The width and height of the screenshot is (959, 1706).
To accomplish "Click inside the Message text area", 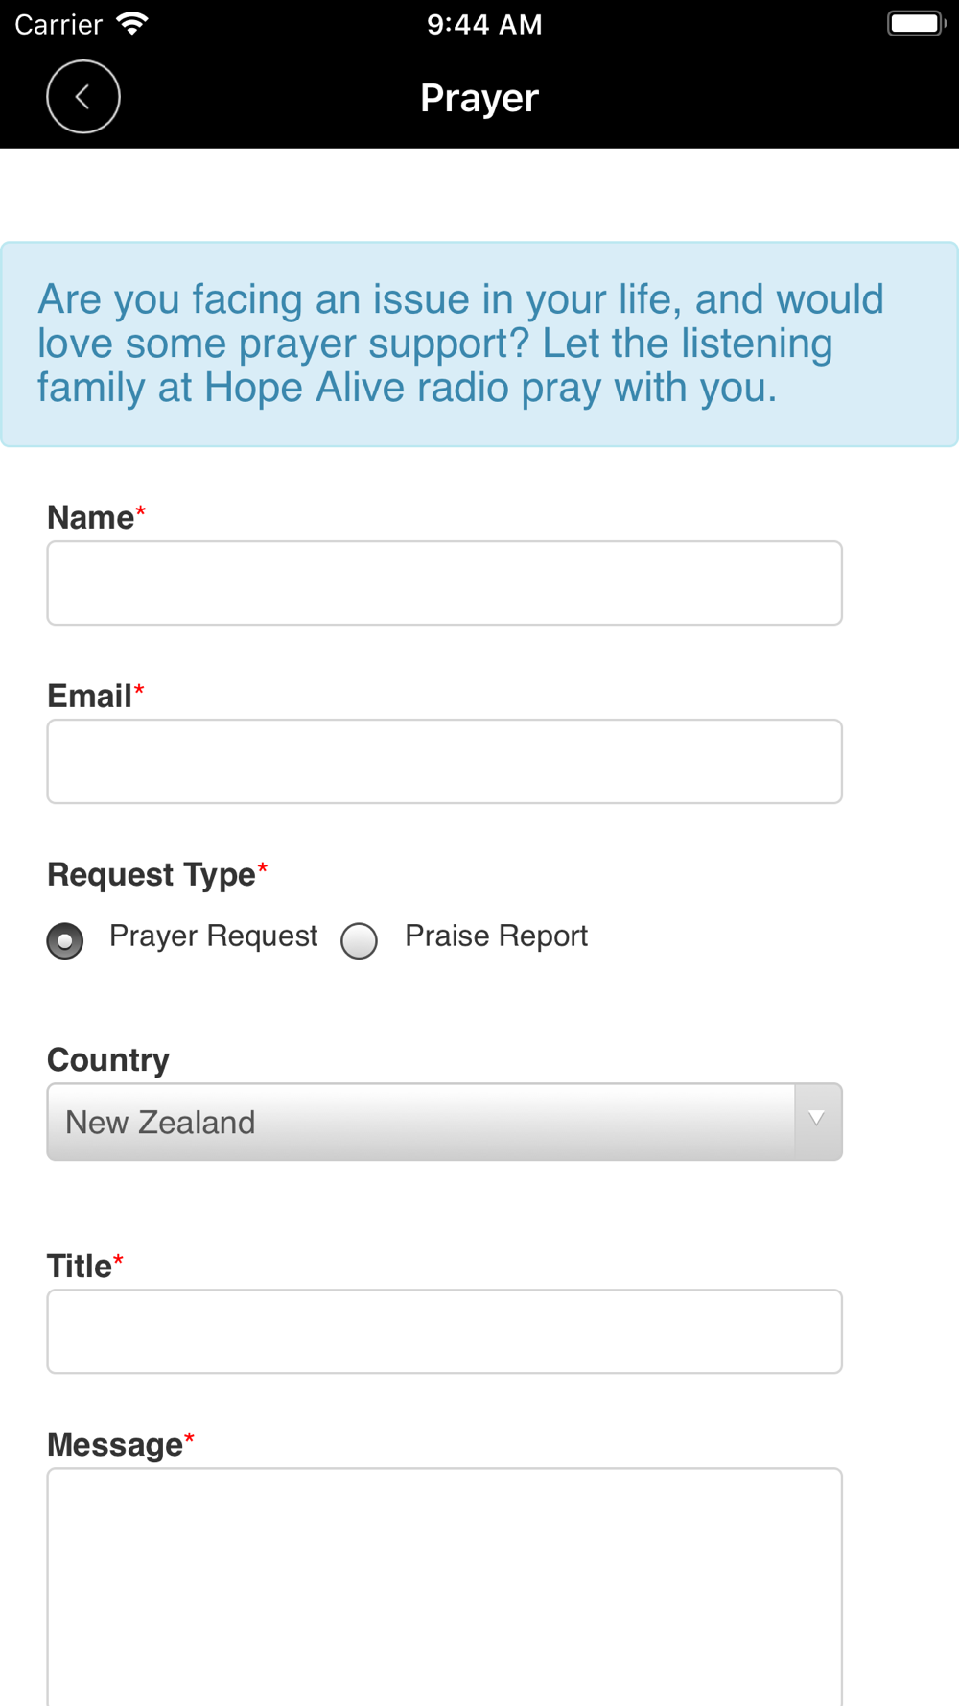I will pyautogui.click(x=444, y=1583).
